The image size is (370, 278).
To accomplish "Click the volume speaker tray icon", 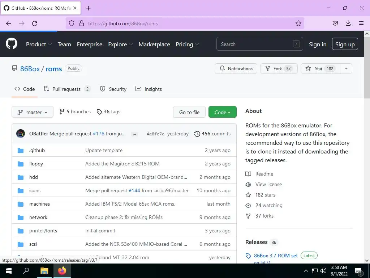I will (x=323, y=271).
